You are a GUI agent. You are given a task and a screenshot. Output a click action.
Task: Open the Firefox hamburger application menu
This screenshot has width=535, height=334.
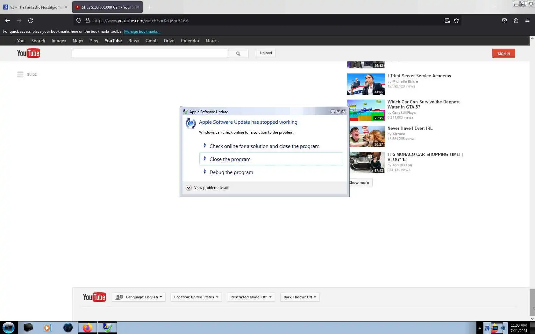point(527,21)
